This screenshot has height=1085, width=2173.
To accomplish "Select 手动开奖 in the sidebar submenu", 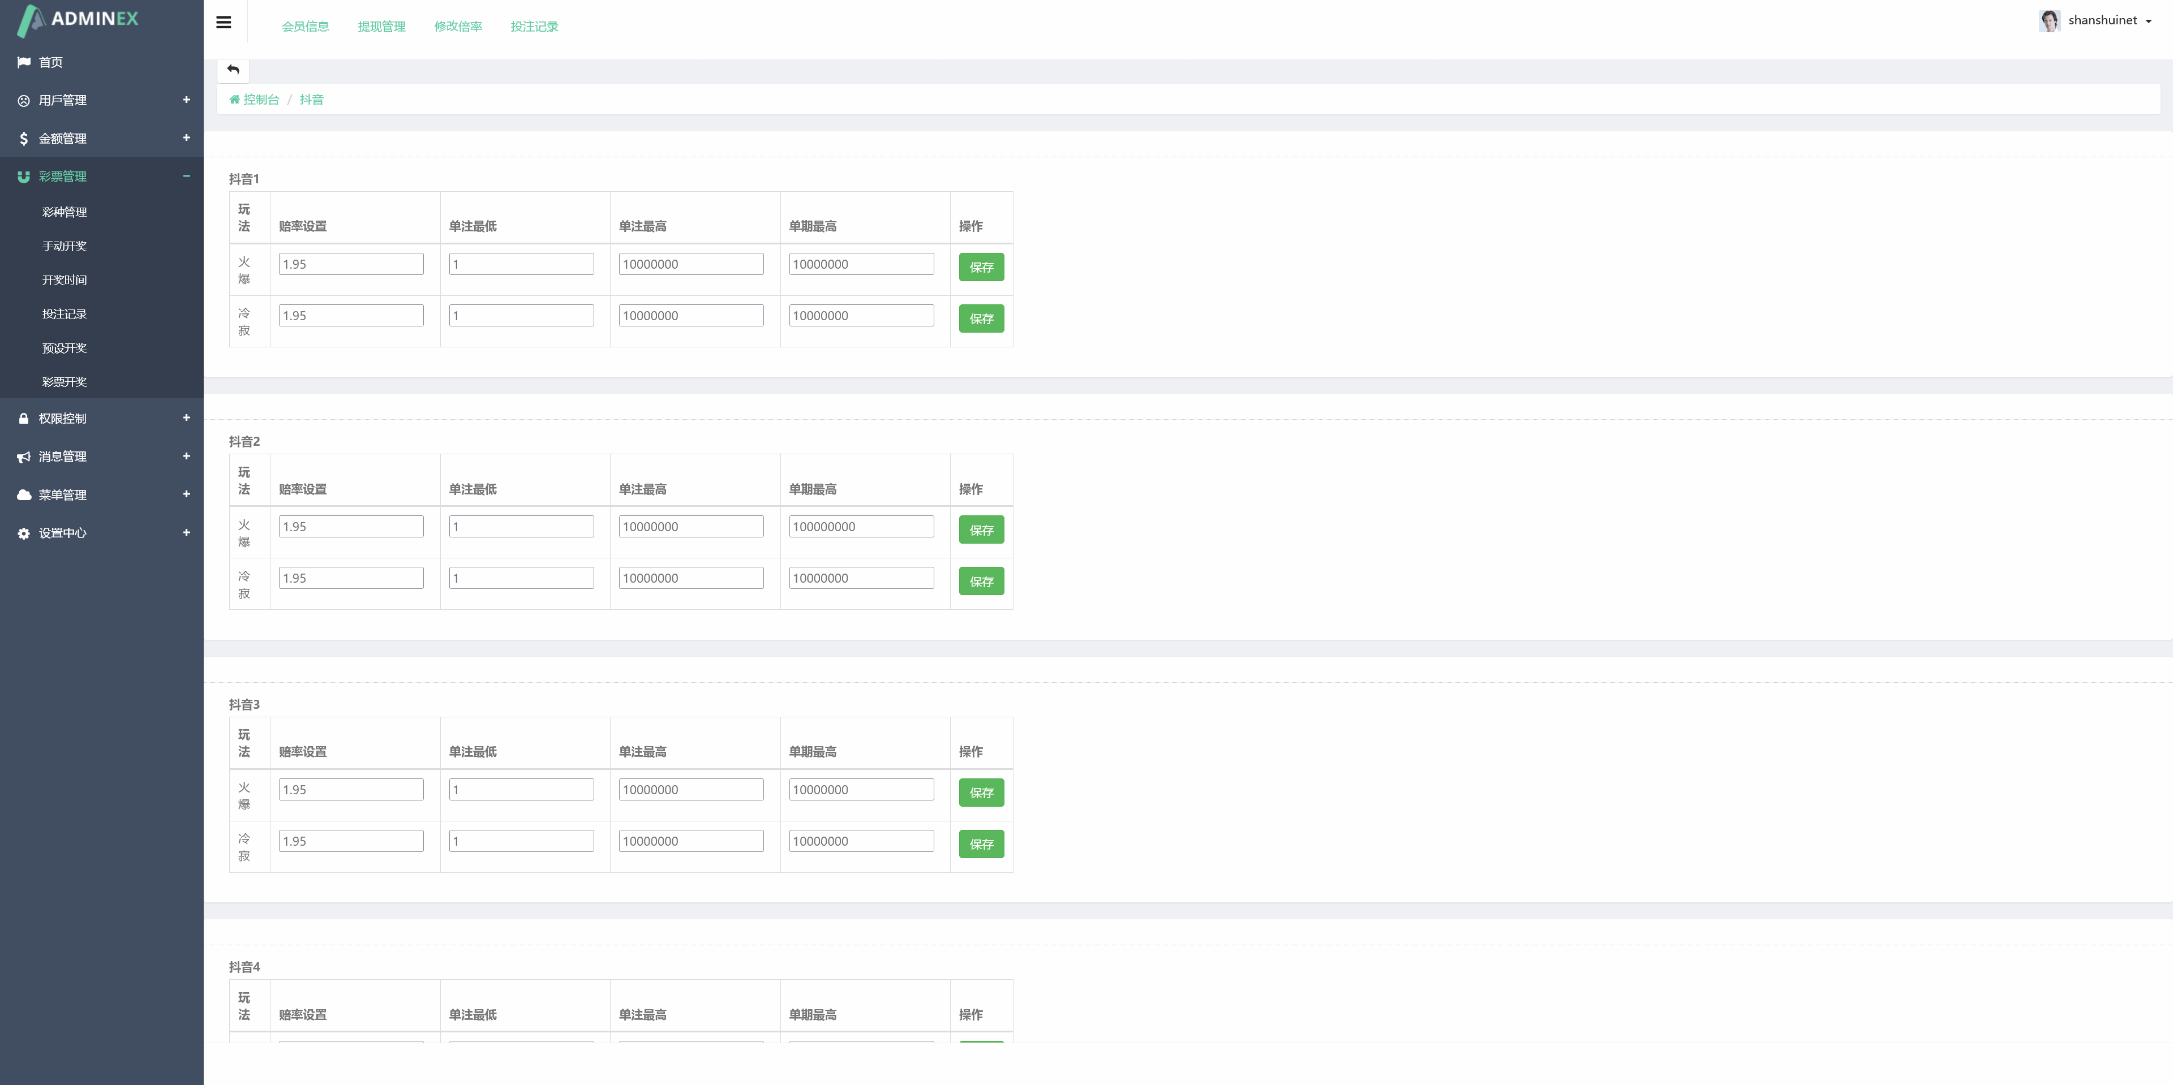I will click(x=64, y=246).
